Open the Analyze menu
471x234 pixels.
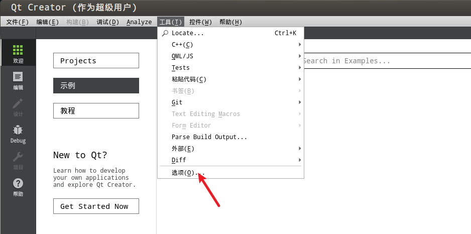pyautogui.click(x=139, y=22)
